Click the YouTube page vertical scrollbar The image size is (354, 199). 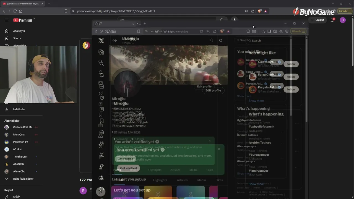(352, 41)
